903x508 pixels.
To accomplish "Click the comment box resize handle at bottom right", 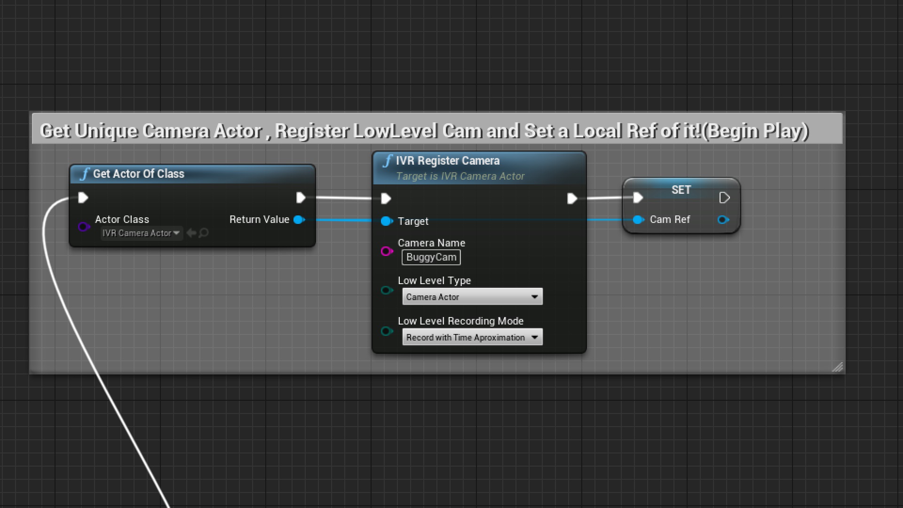I will pyautogui.click(x=838, y=367).
